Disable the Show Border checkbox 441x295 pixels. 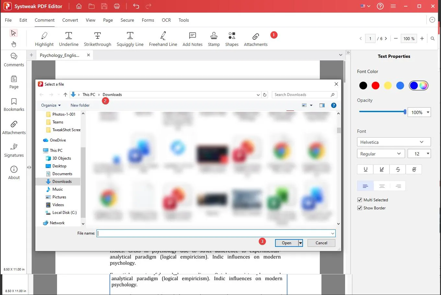360,208
